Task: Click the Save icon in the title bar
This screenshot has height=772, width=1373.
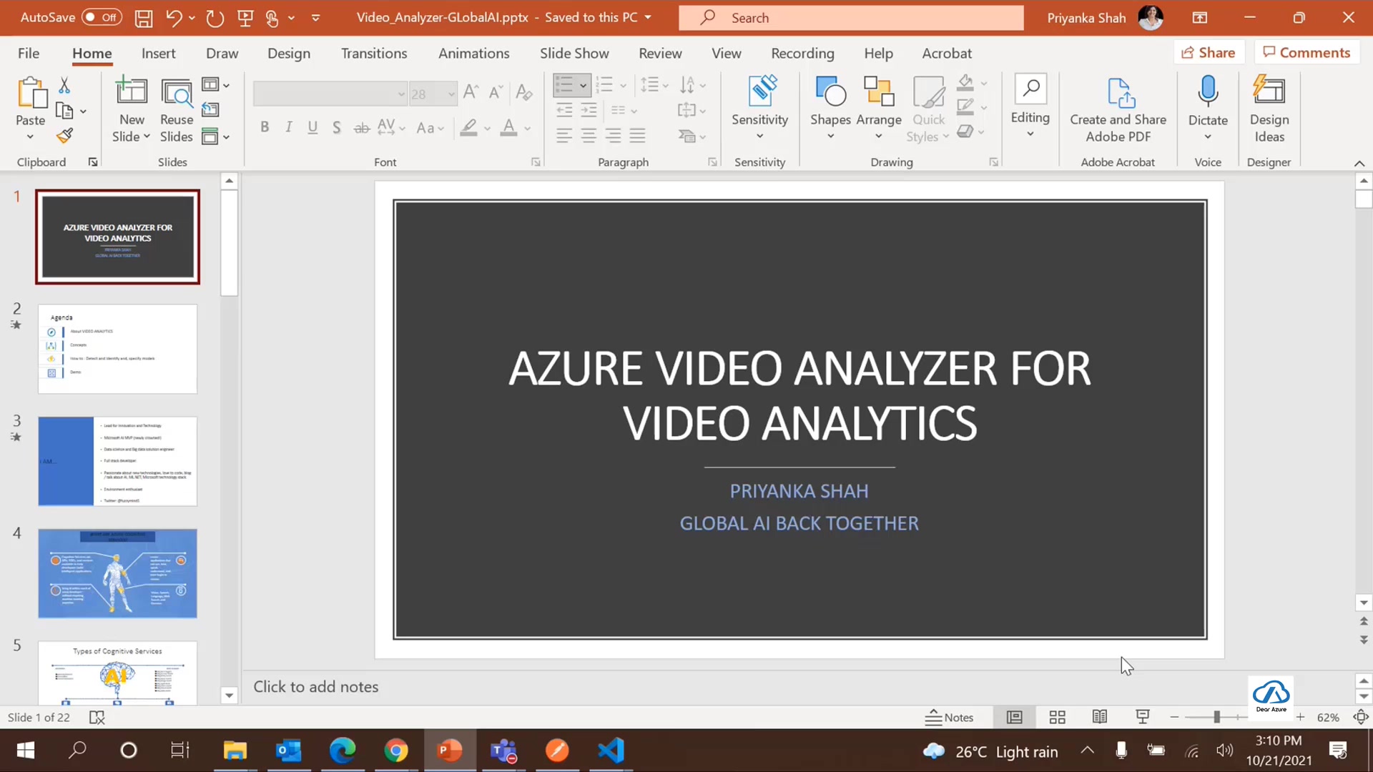Action: (x=144, y=18)
